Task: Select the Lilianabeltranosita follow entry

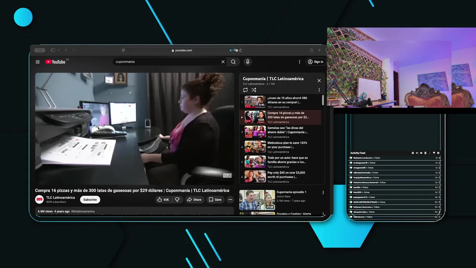Action: click(395, 173)
